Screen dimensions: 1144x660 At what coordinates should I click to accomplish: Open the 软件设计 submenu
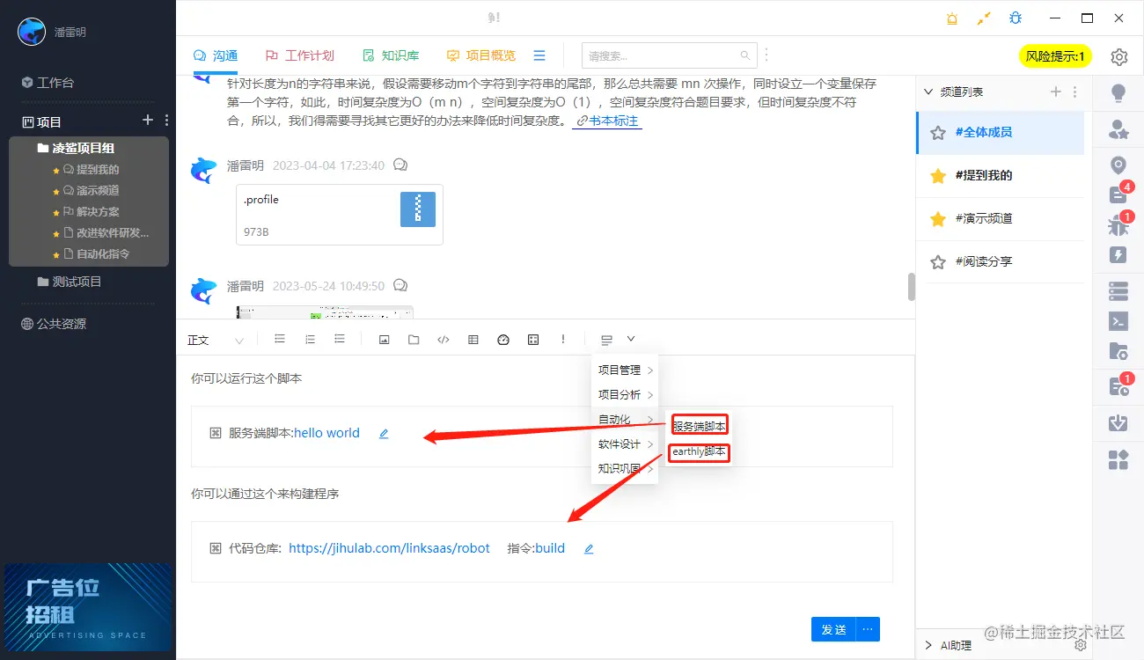click(625, 444)
